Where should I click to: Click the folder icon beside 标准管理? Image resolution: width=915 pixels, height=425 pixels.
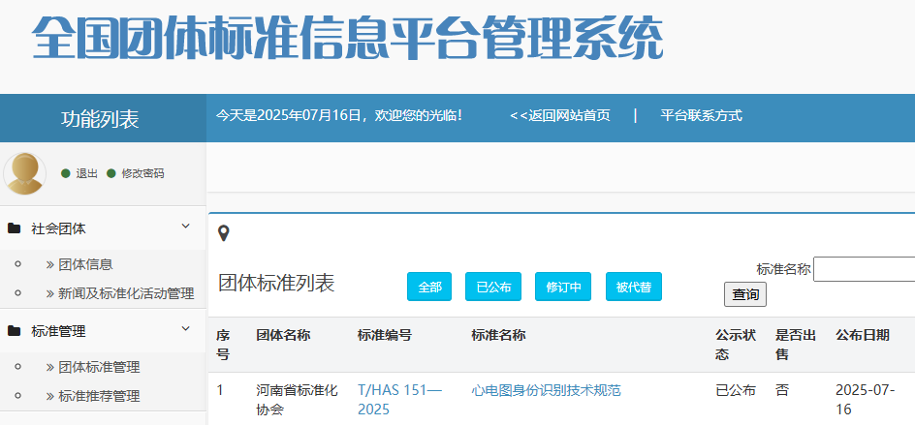tap(14, 330)
